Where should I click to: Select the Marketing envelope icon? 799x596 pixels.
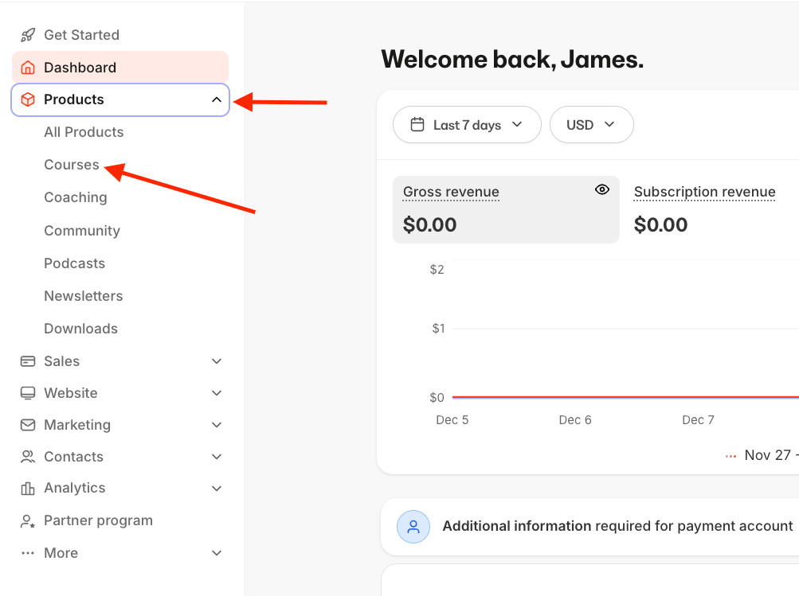click(27, 424)
